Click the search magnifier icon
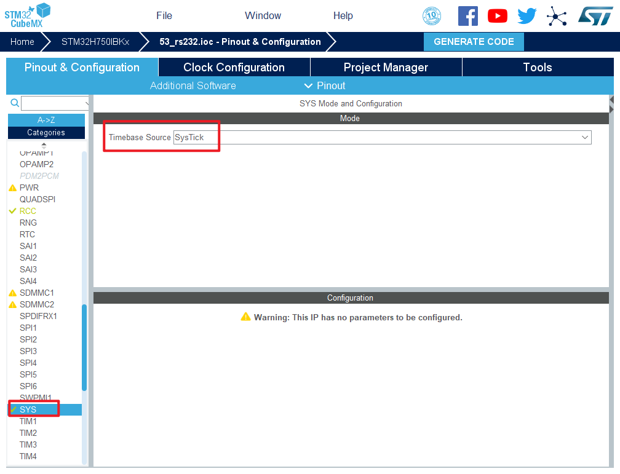This screenshot has height=474, width=620. 15,103
